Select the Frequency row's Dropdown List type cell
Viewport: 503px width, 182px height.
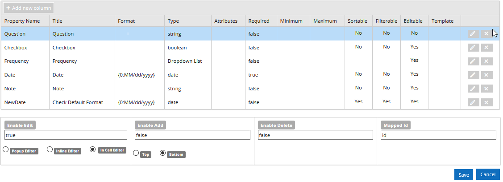(x=185, y=61)
